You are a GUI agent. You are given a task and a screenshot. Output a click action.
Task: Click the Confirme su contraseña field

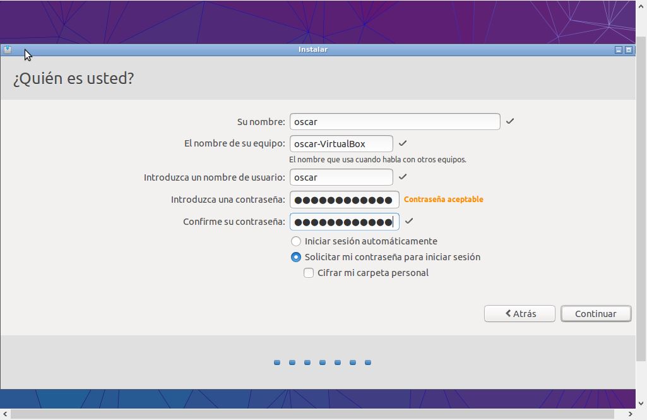[344, 222]
